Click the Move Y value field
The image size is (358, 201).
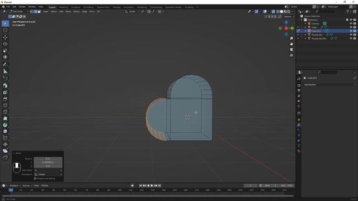(x=48, y=162)
